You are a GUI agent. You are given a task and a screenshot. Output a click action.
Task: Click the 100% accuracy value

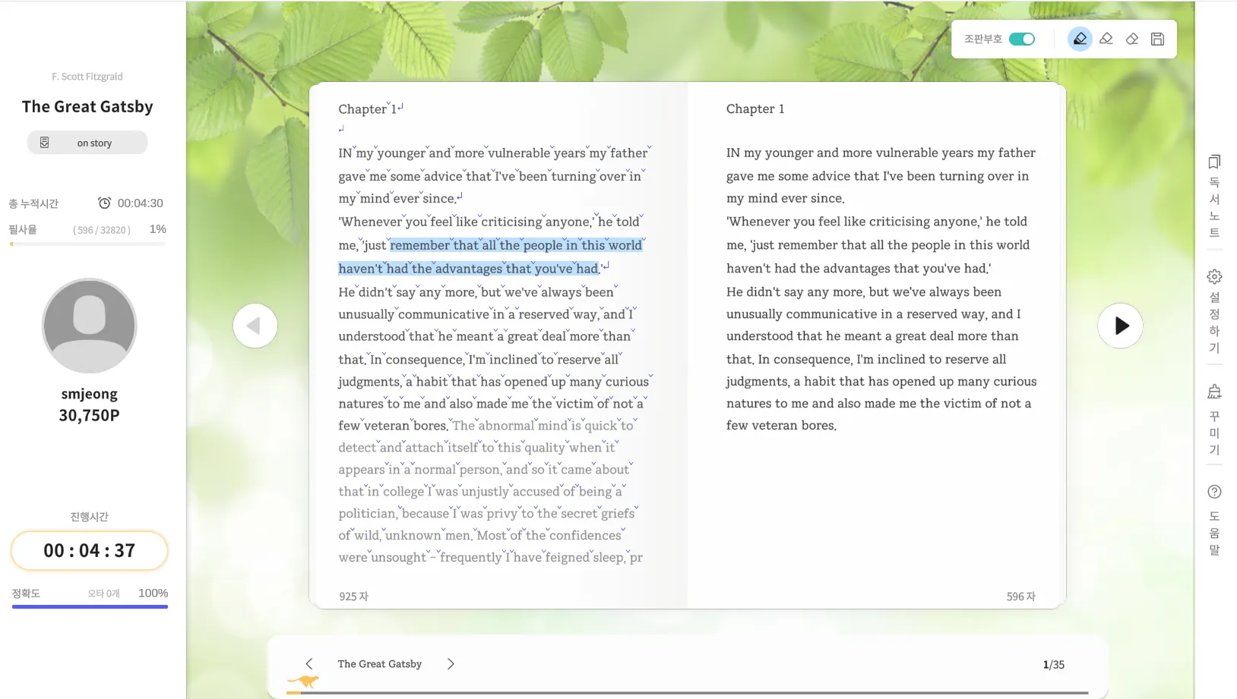tap(153, 594)
